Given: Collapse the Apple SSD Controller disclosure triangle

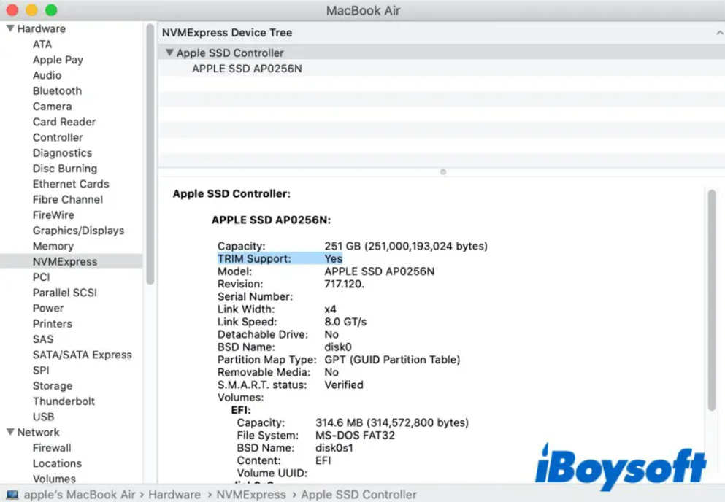Looking at the screenshot, I should pos(169,53).
